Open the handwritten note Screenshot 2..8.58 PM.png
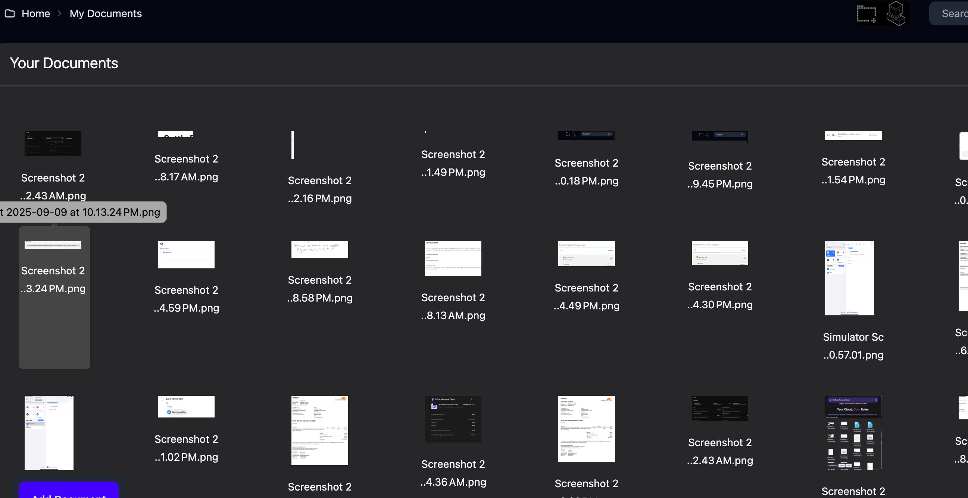 coord(319,250)
